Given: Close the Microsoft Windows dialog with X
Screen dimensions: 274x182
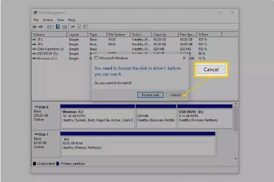Looking at the screenshot, I should pos(184,58).
